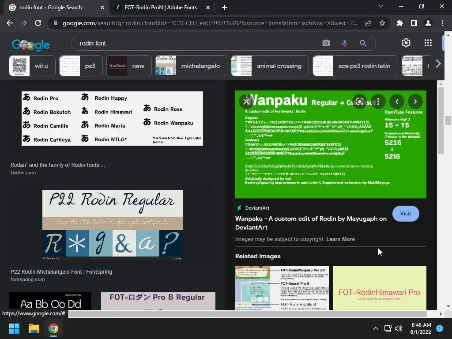The image size is (452, 339).
Task: Open the Rodin family fonts list thumbnail
Action: (x=112, y=118)
